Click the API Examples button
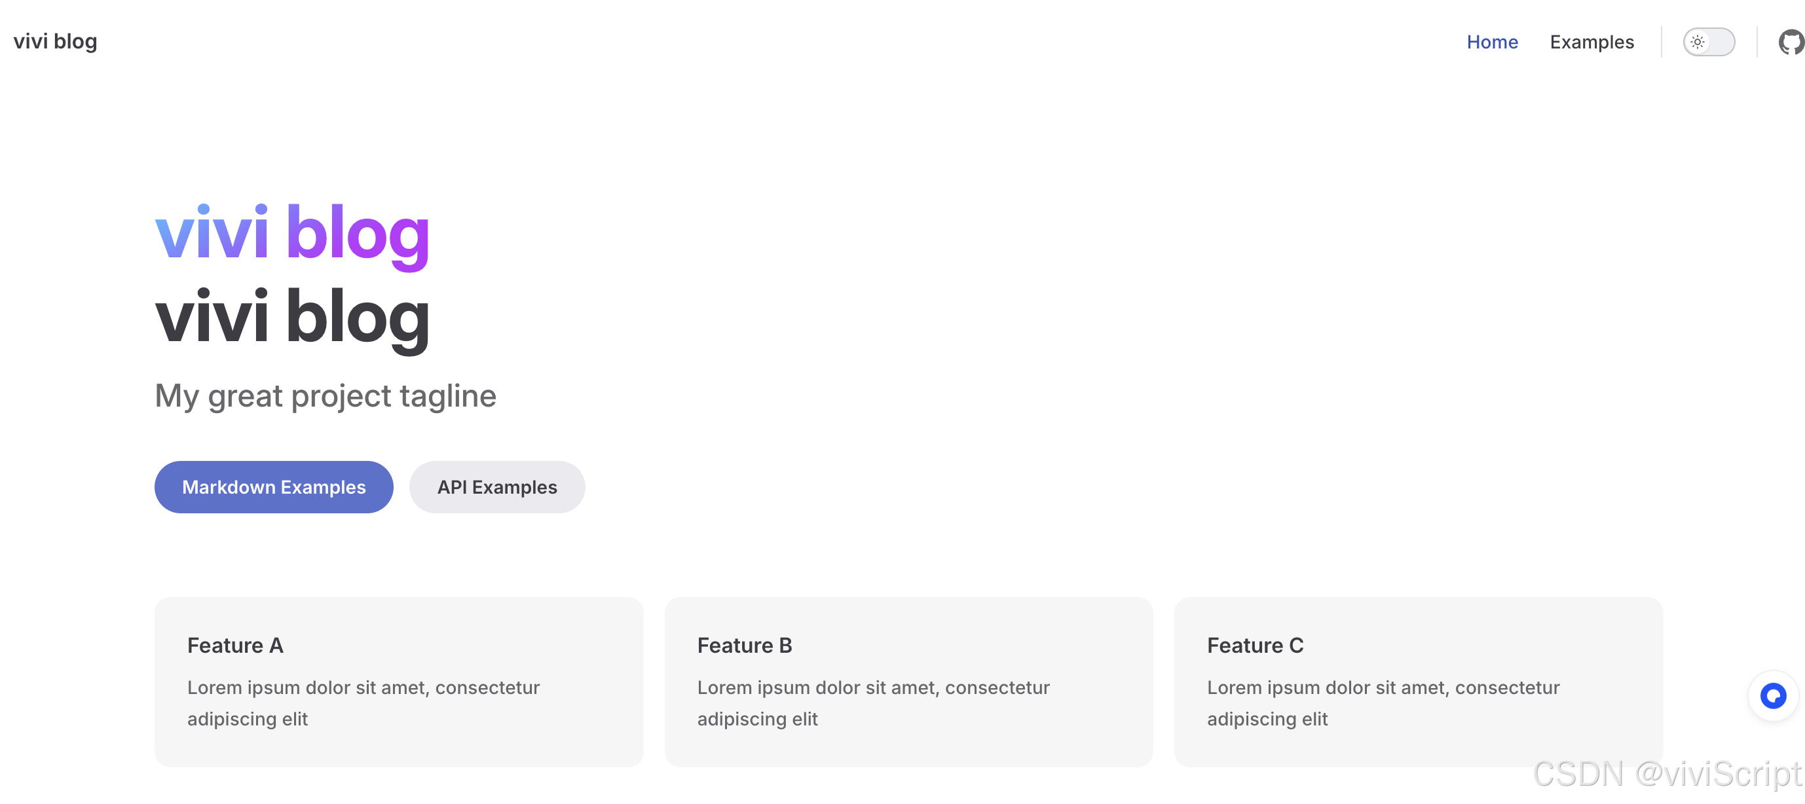The height and width of the screenshot is (804, 1805). pos(497,486)
